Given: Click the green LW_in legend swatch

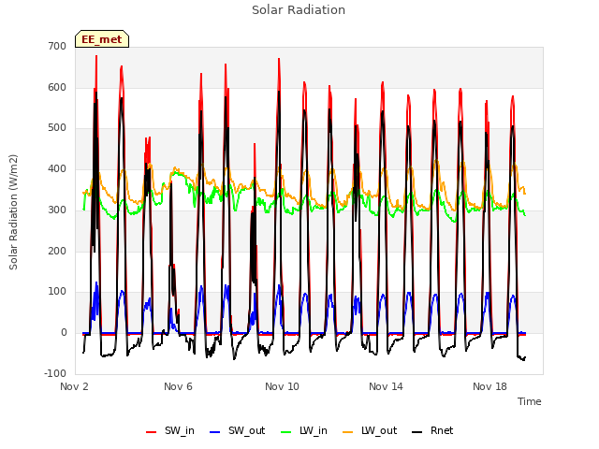Looking at the screenshot, I should (x=285, y=432).
